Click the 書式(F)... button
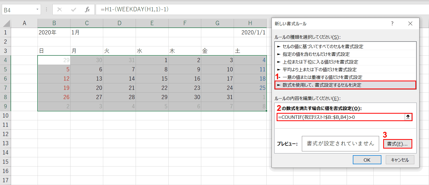Viewport: 429px width, 185px height. (397, 144)
